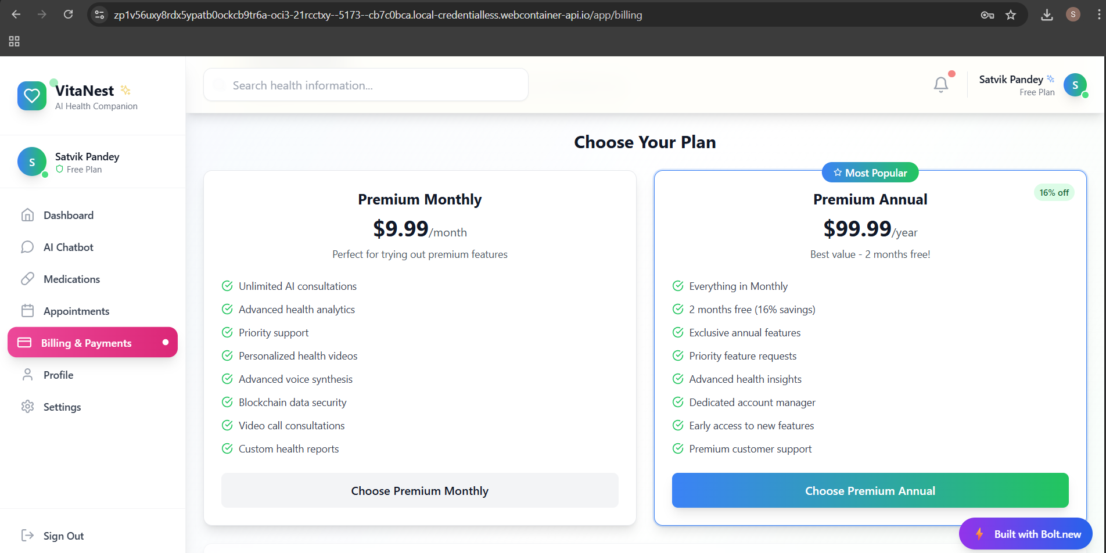Bookmark this page with the star icon
Viewport: 1106px width, 553px height.
(x=1011, y=15)
